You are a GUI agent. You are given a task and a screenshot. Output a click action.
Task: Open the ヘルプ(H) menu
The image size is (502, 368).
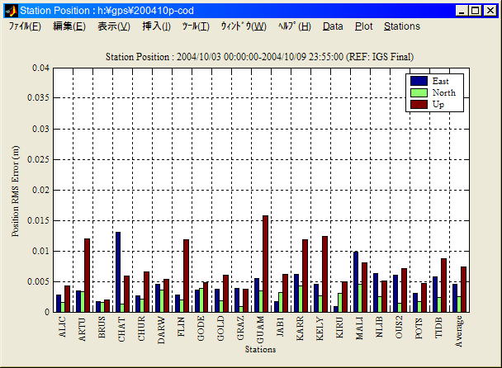(x=294, y=26)
